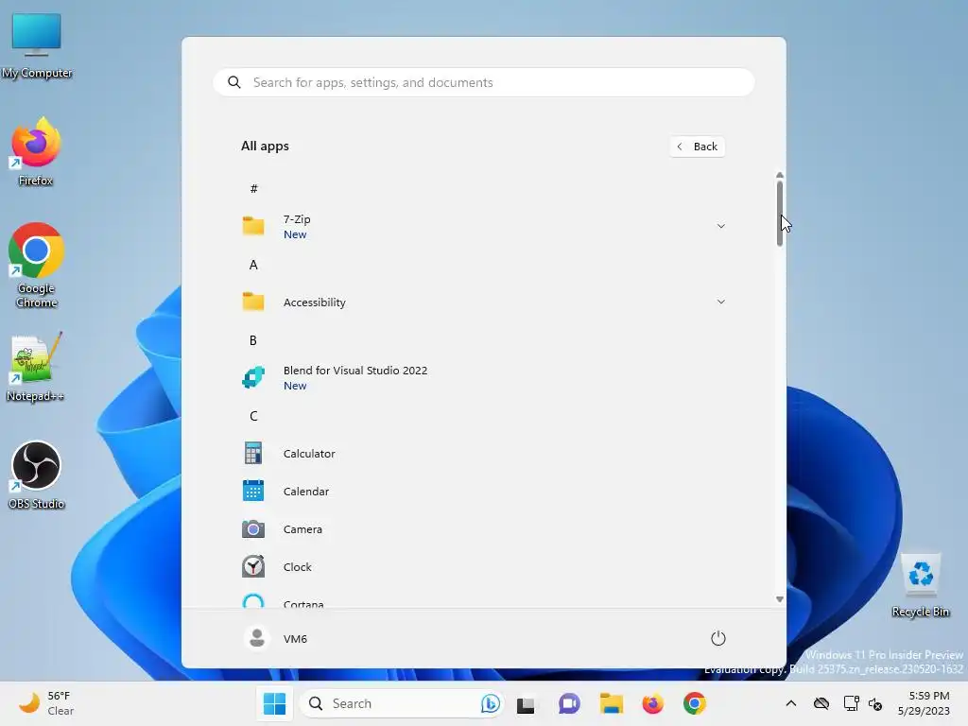Screen dimensions: 968x726
Task: Open Firefox from the taskbar
Action: [x=652, y=703]
